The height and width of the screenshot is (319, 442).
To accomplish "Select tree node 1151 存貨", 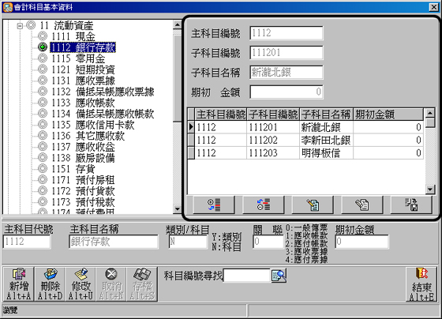I will pos(73,169).
